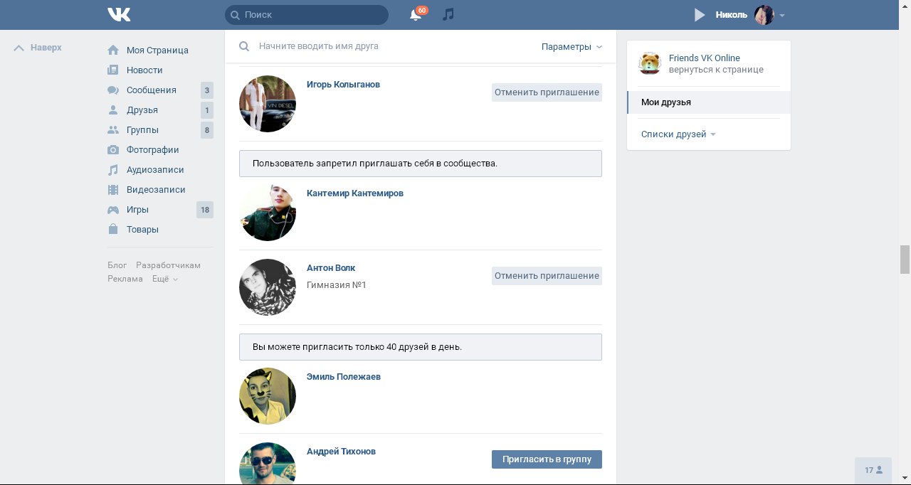Open the notifications bell icon
This screenshot has width=911, height=485.
pos(416,15)
